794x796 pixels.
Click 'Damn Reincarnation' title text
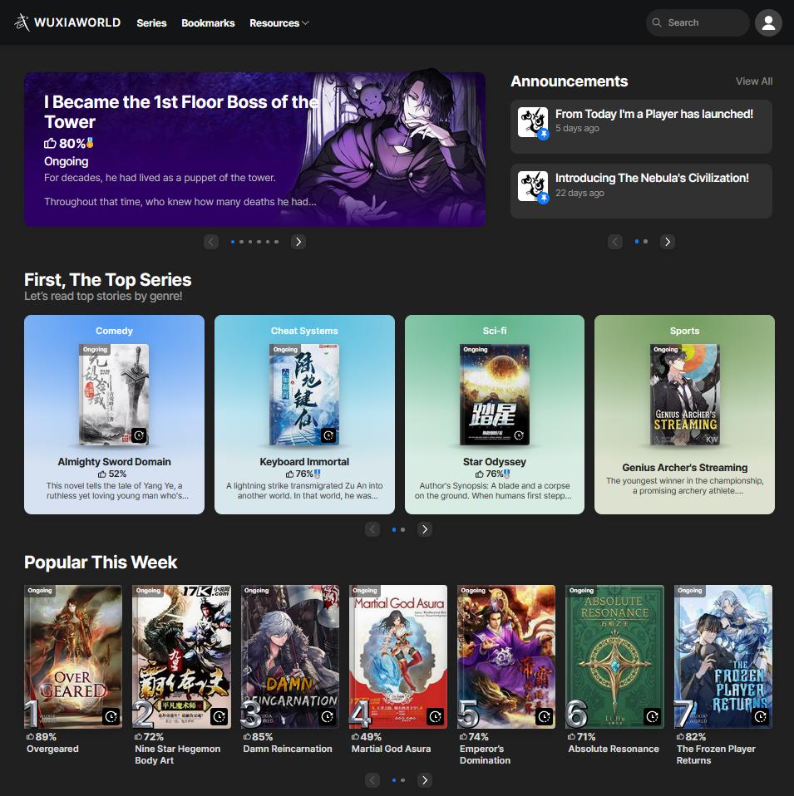[288, 749]
